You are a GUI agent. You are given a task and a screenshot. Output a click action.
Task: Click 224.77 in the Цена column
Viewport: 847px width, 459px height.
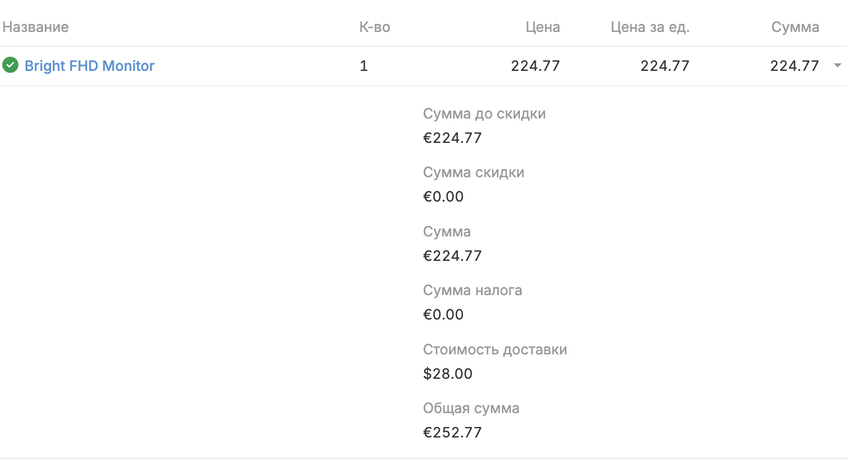[x=535, y=66]
